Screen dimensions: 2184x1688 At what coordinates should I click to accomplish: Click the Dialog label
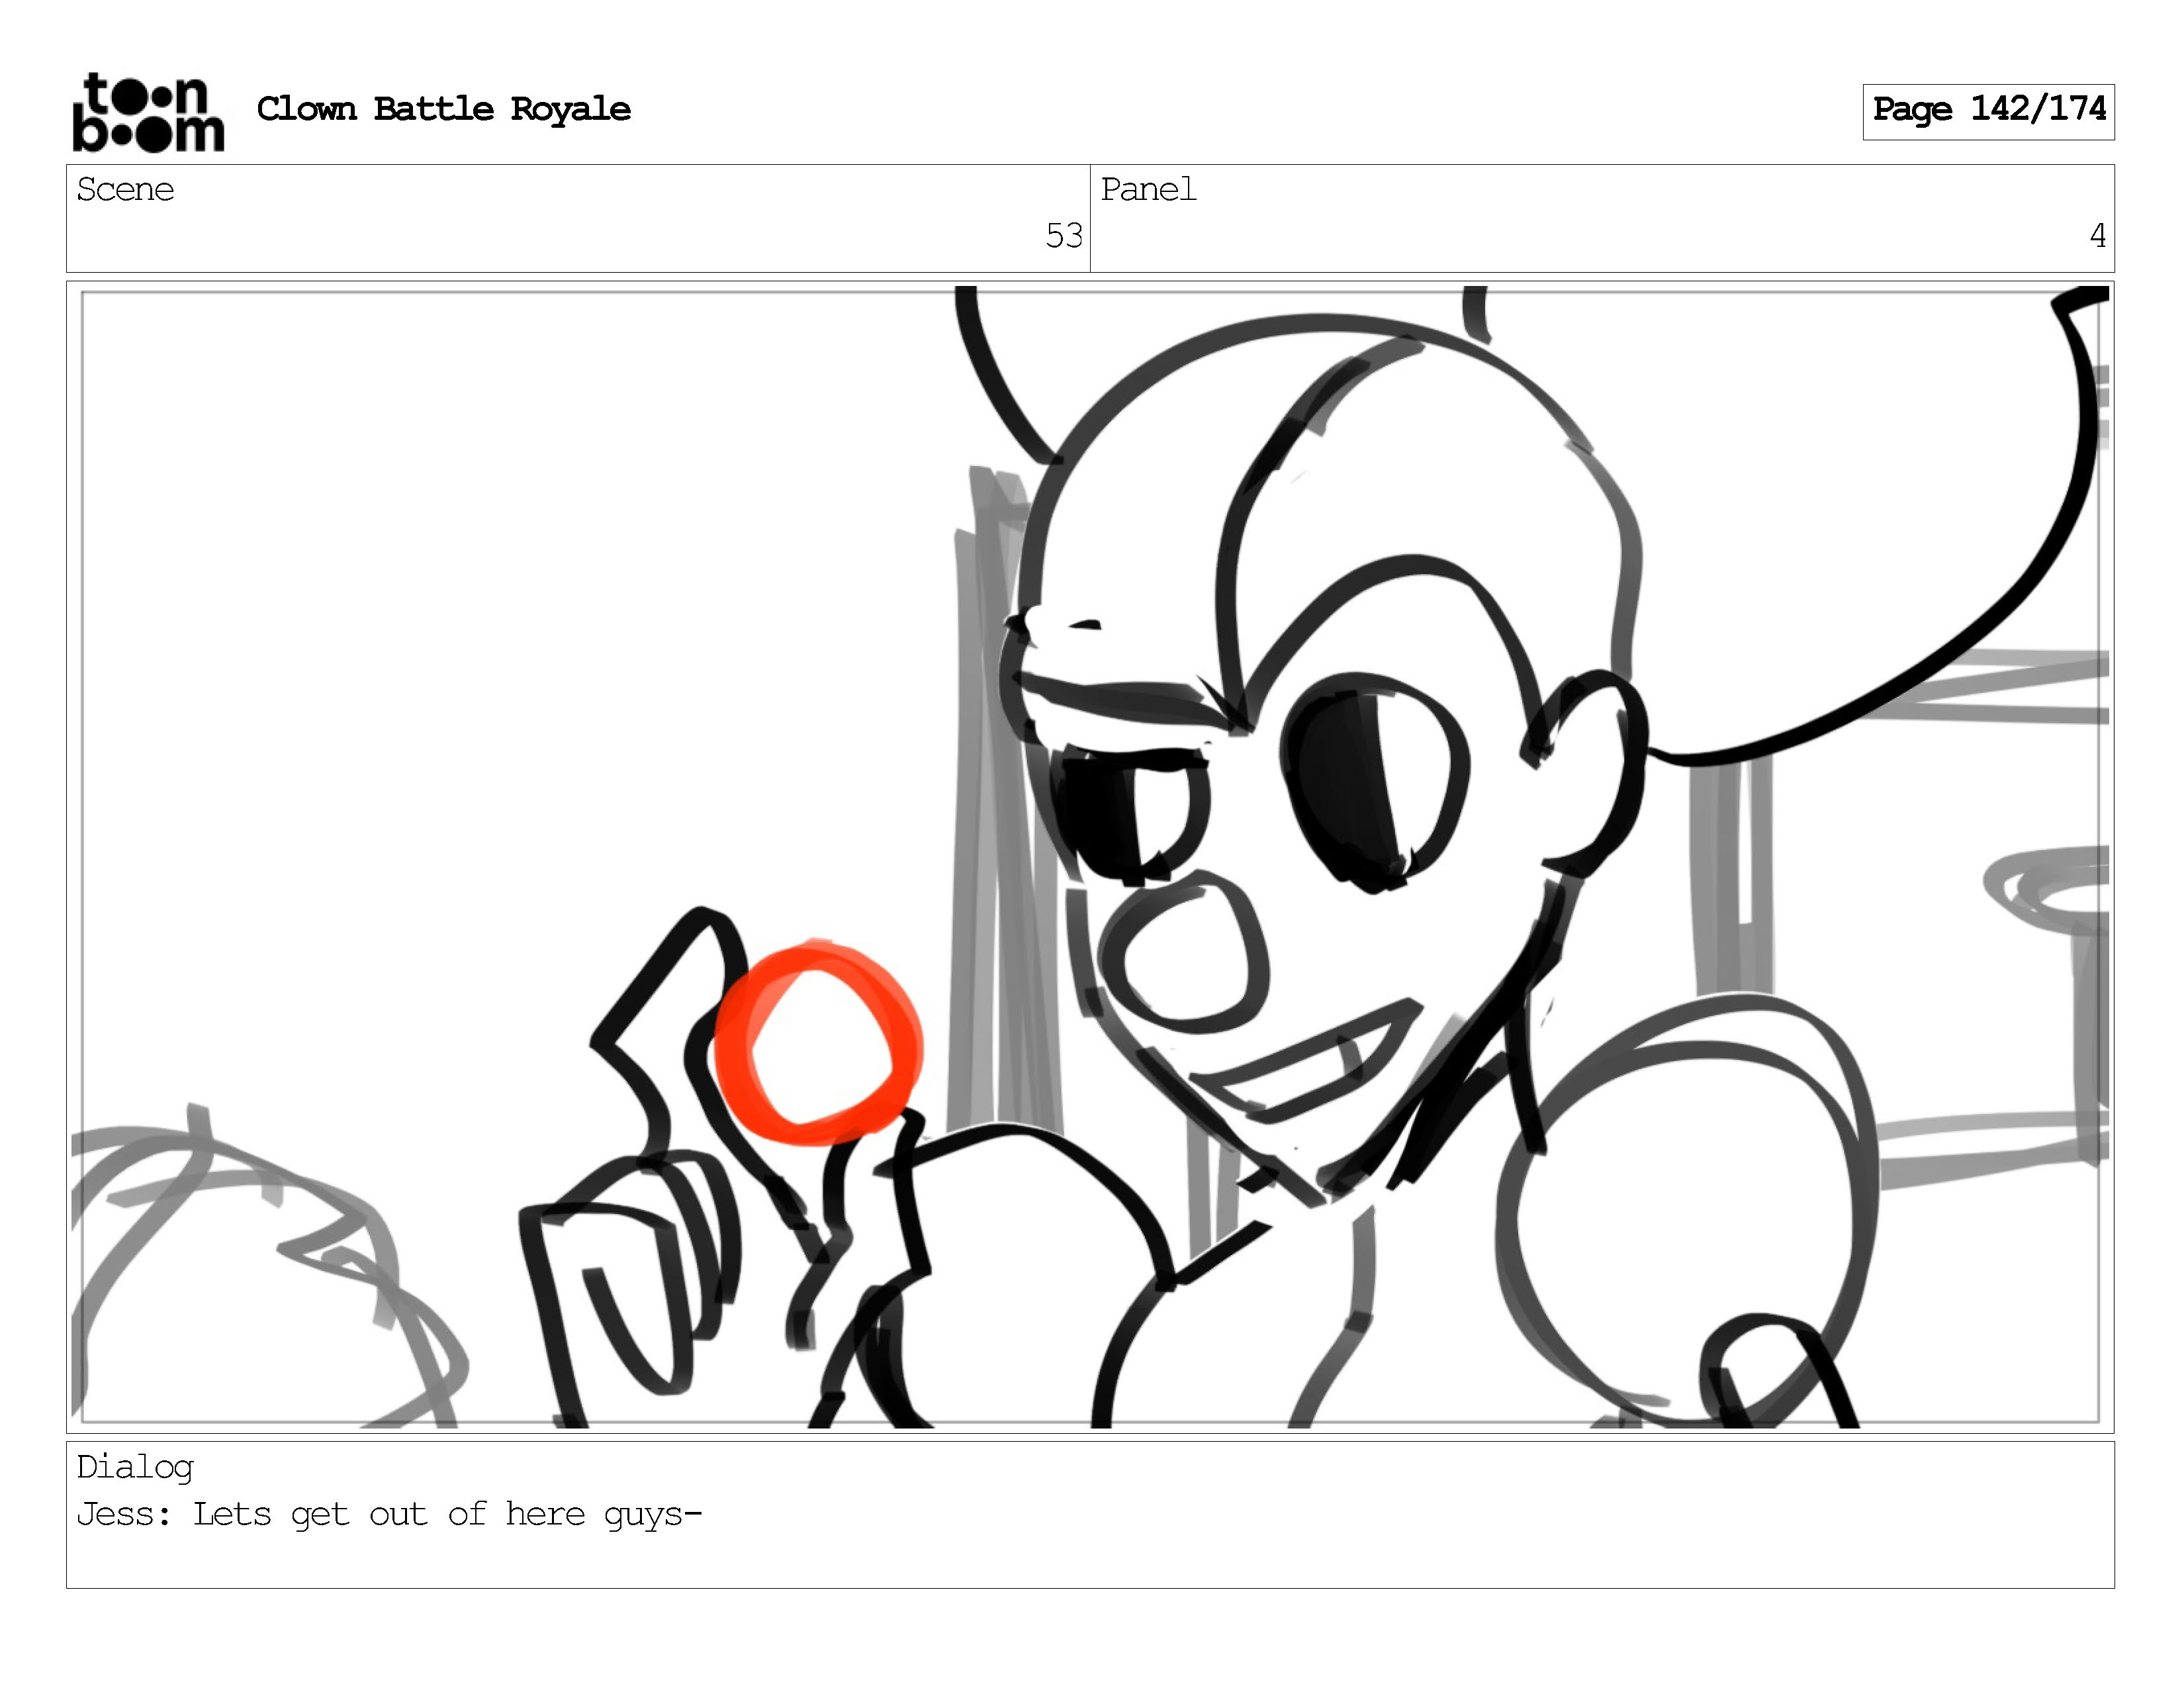[135, 1466]
